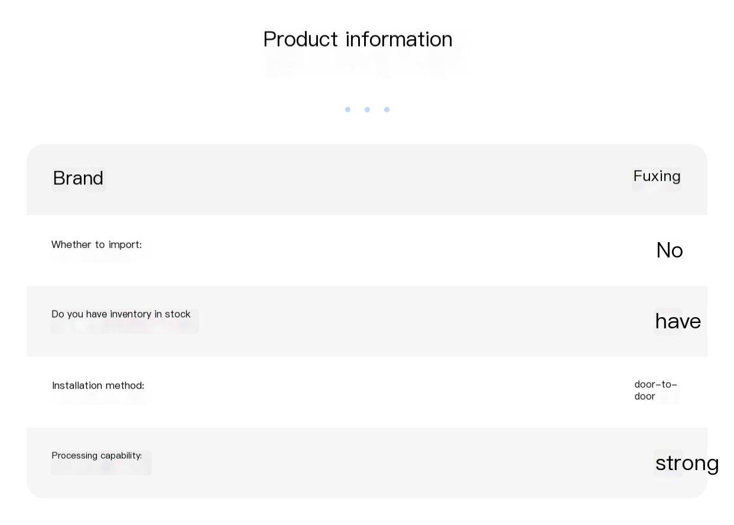This screenshot has height=525, width=734.
Task: Select the Whether to import row
Action: [367, 250]
